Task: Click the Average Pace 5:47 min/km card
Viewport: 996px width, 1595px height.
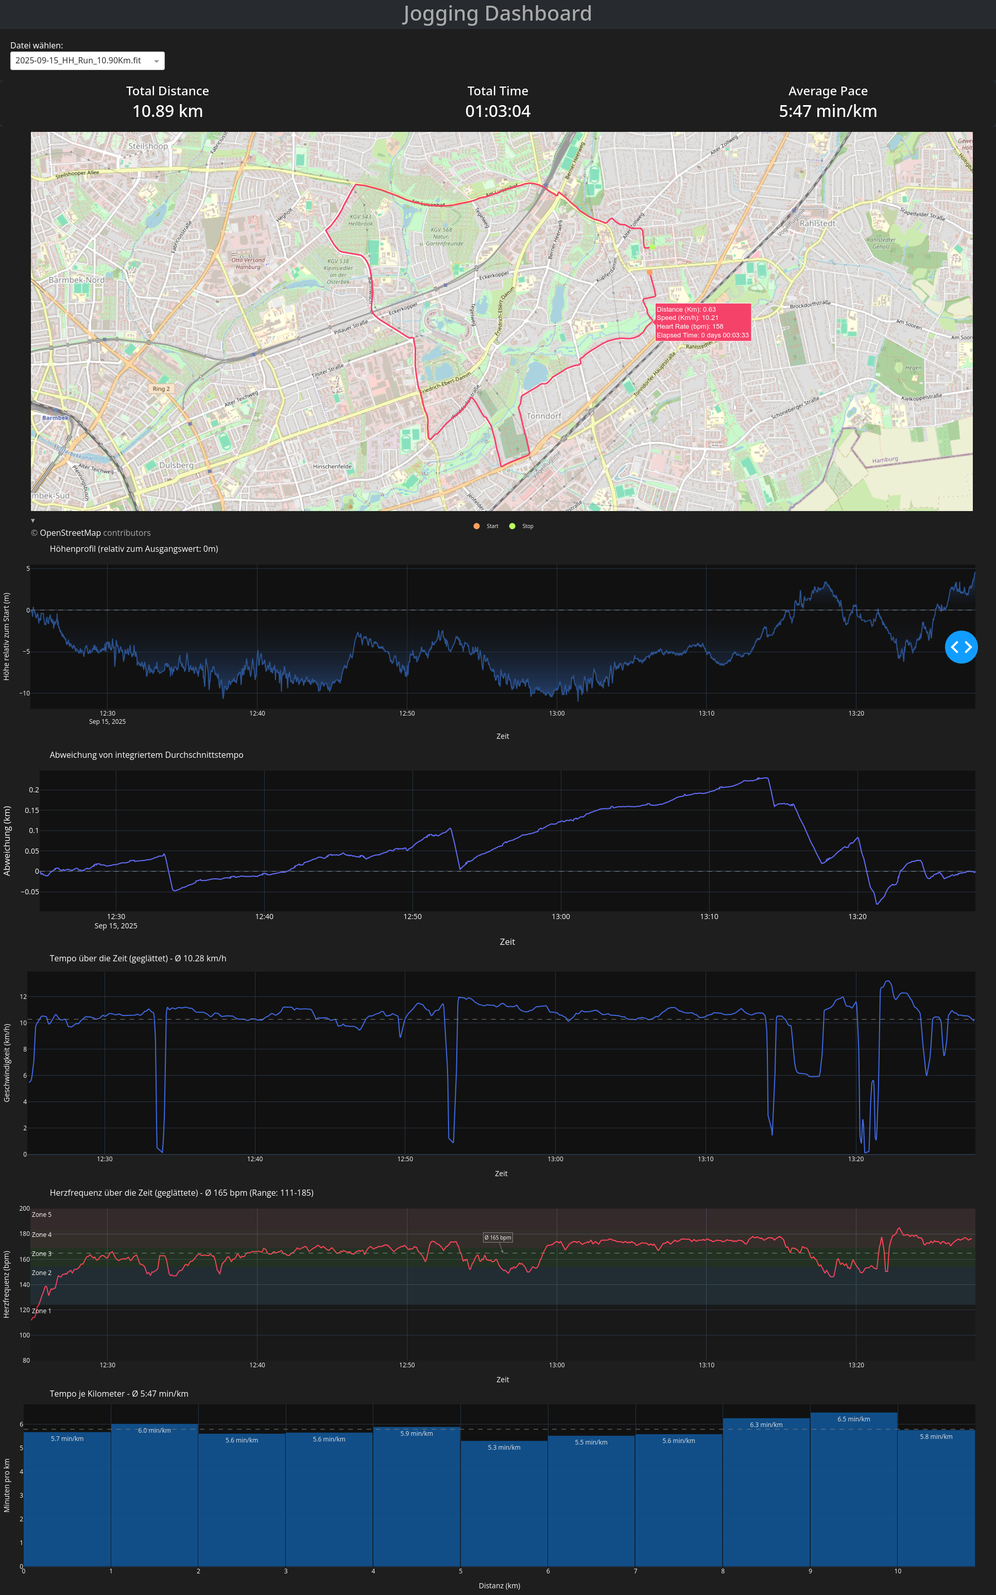Action: tap(828, 102)
